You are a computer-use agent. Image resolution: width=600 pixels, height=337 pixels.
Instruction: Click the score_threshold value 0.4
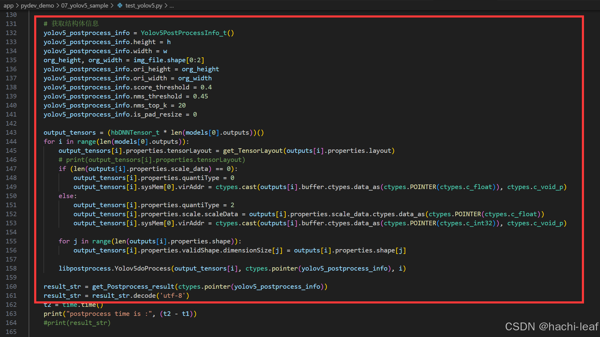(206, 87)
